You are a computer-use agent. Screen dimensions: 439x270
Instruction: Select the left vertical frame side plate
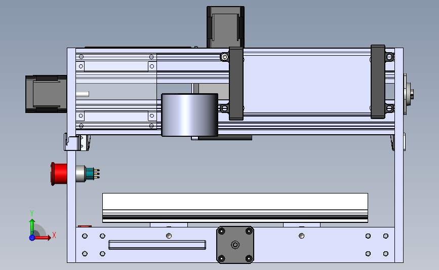[x=71, y=156]
